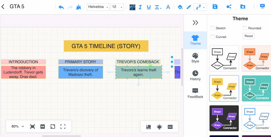Screen dimensions: 271x137
Task: Open the connector style dropdown
Action: point(200,7)
